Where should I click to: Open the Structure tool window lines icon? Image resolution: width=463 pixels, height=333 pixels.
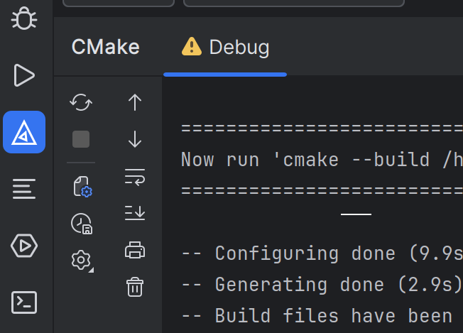pyautogui.click(x=24, y=189)
